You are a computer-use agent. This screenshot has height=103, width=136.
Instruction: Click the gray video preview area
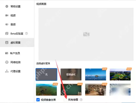click(86, 34)
